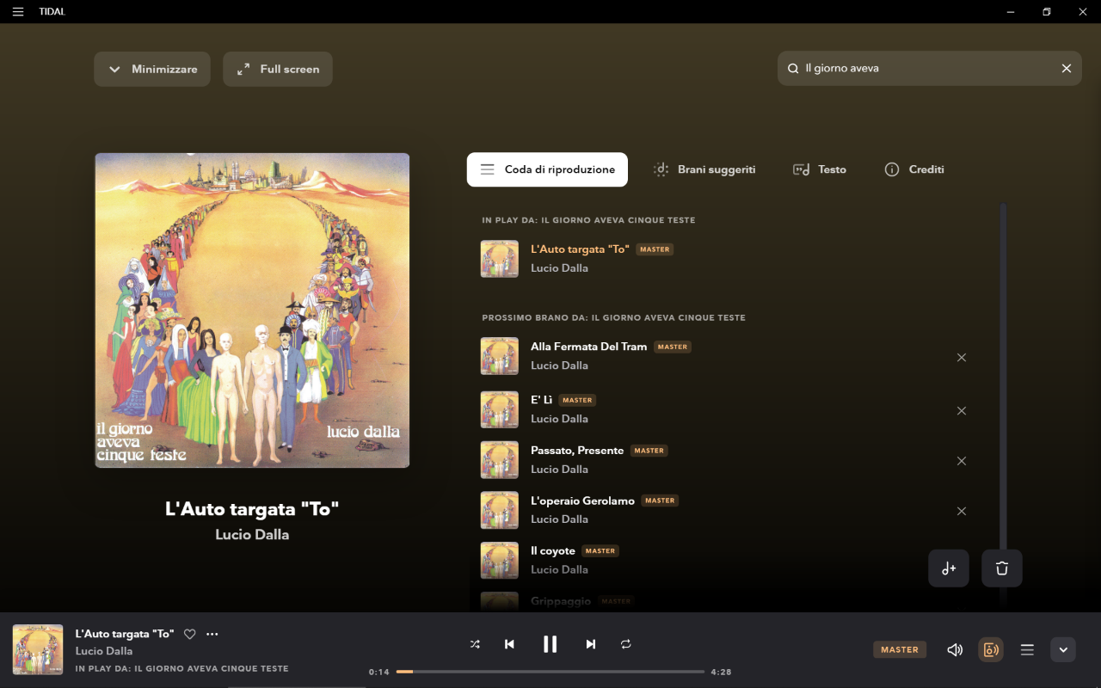Viewport: 1101px width, 688px height.
Task: Open the Coda di riproduzione tab
Action: pos(547,169)
